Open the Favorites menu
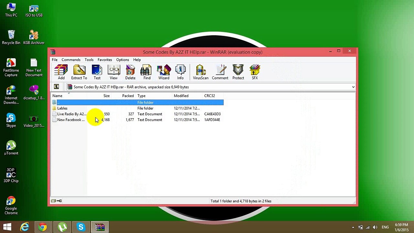The image size is (414, 233). coord(105,60)
